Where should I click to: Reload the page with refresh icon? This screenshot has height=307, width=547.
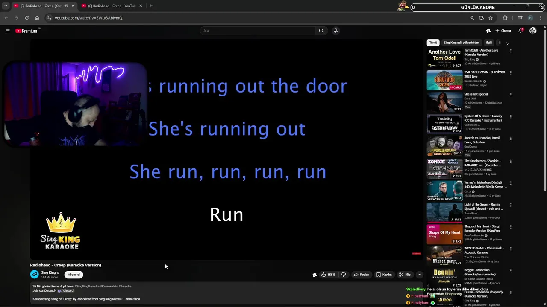[x=26, y=18]
